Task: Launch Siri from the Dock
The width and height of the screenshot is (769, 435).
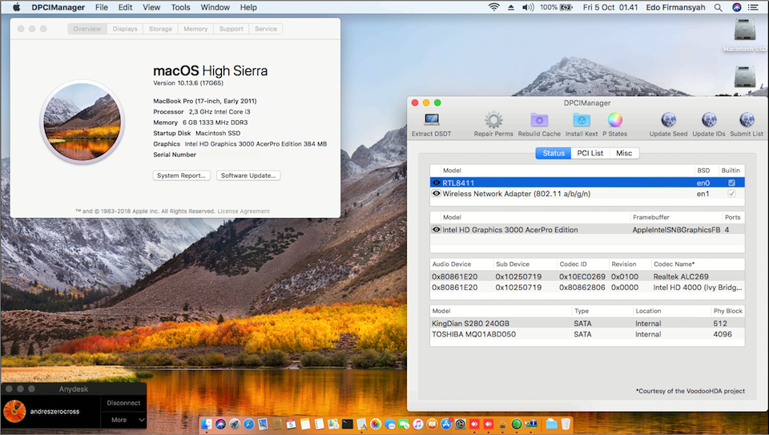Action: (x=221, y=424)
